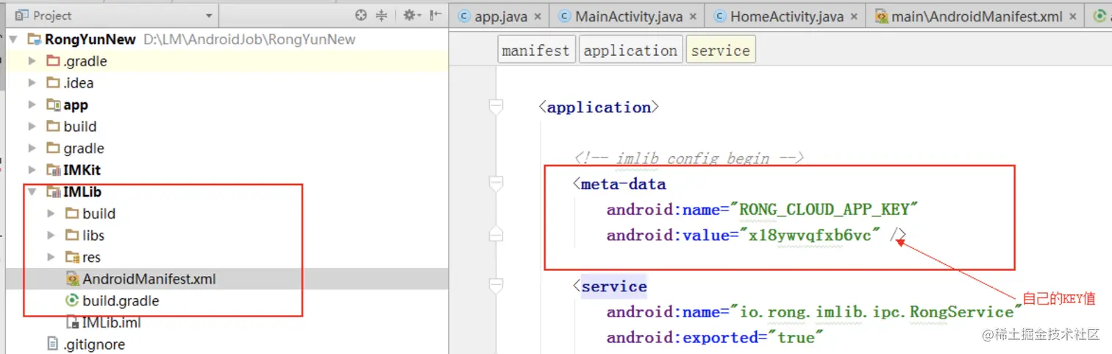Click the IMLib.iml file icon
Viewport: 1112px width, 354px height.
72,322
